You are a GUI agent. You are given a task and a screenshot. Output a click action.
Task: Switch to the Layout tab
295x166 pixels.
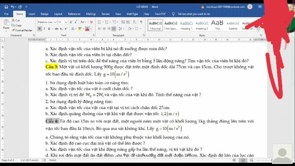tap(58, 14)
